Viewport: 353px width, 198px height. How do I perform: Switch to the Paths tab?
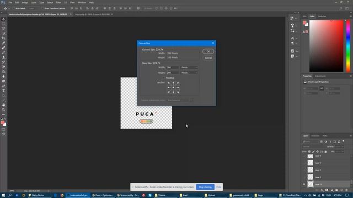[x=325, y=136]
